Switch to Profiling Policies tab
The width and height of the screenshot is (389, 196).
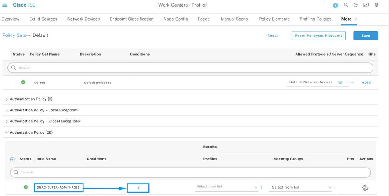point(315,19)
